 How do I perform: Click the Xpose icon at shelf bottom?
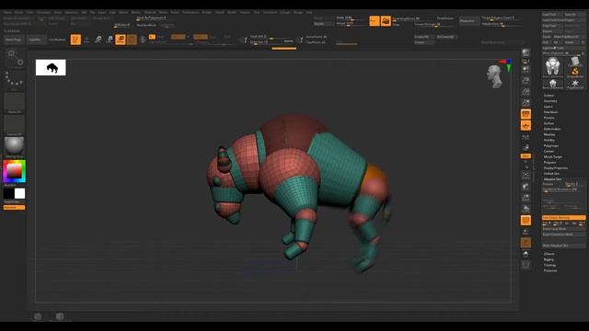(525, 264)
